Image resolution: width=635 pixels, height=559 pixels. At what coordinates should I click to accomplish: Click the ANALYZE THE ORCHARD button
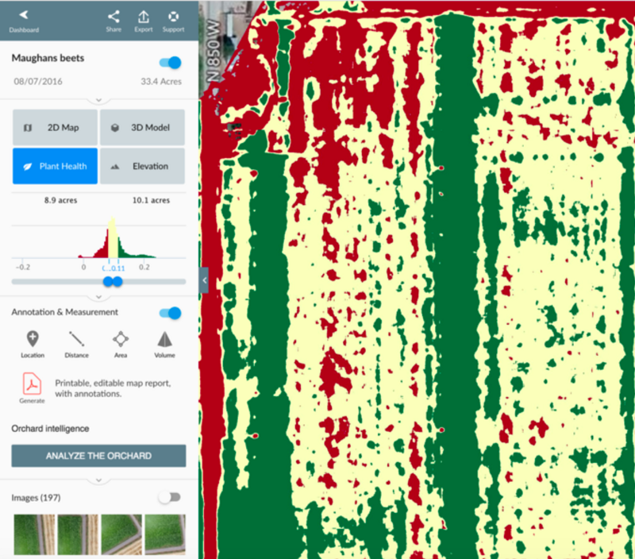[x=97, y=456]
